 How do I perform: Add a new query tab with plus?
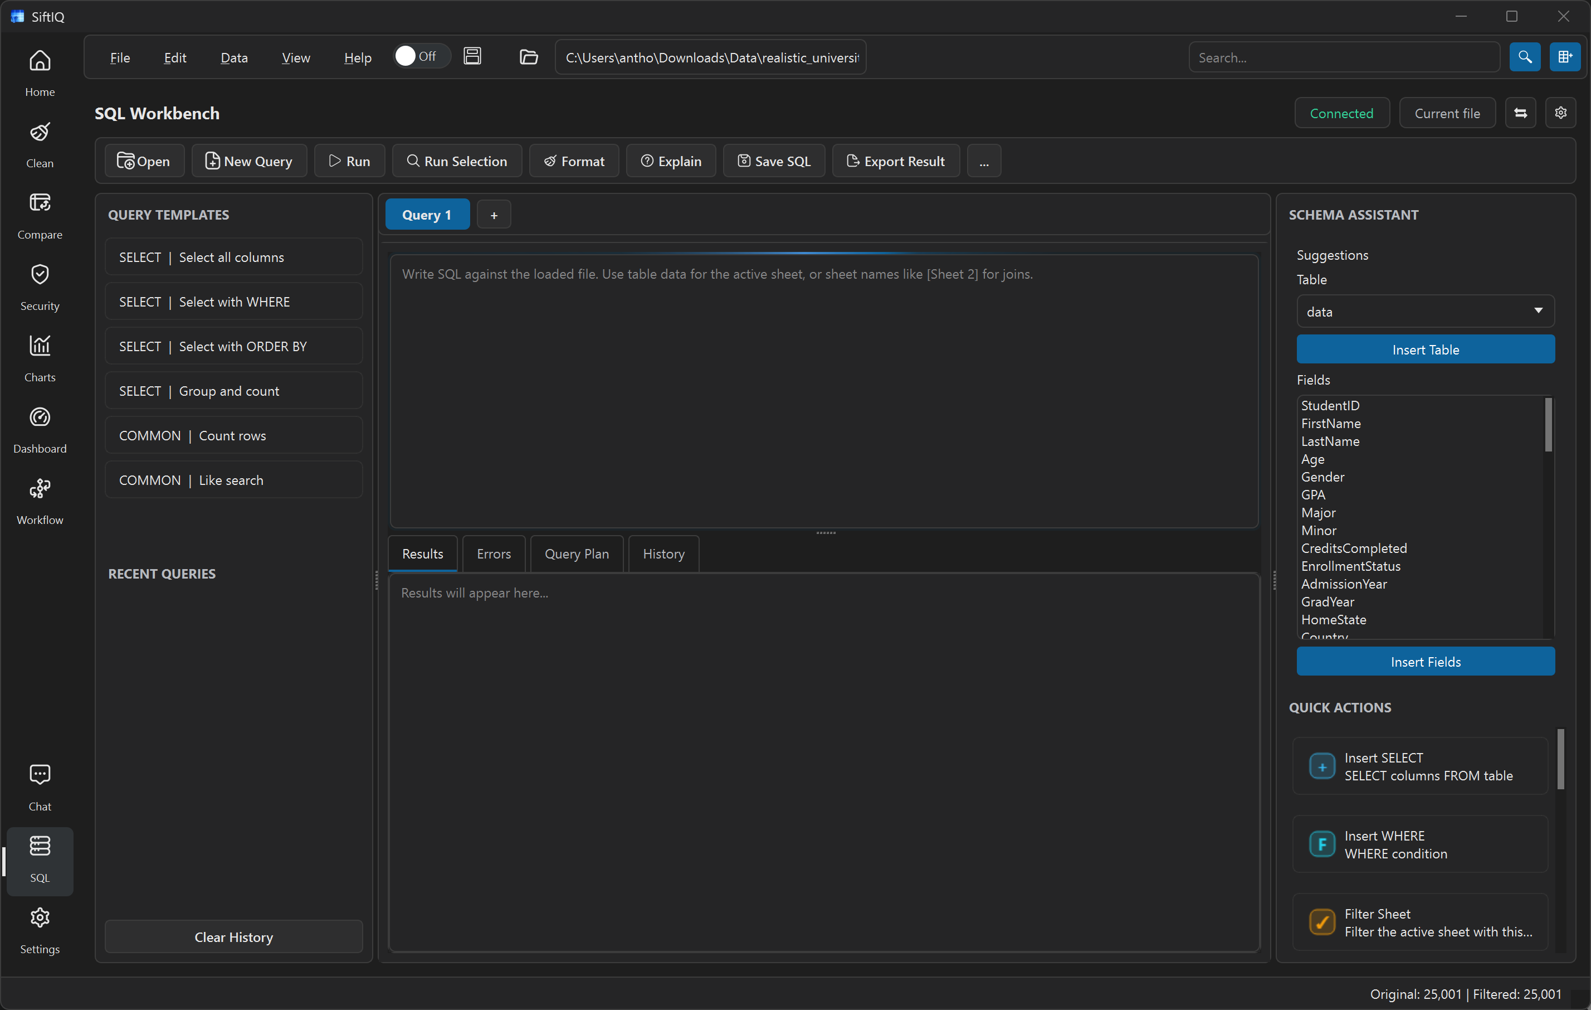click(x=494, y=215)
